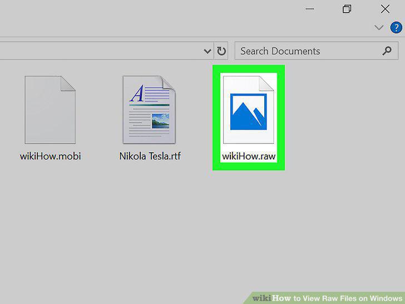Viewport: 405px width, 304px height.
Task: Minimize the File Explorer window
Action: pyautogui.click(x=309, y=9)
